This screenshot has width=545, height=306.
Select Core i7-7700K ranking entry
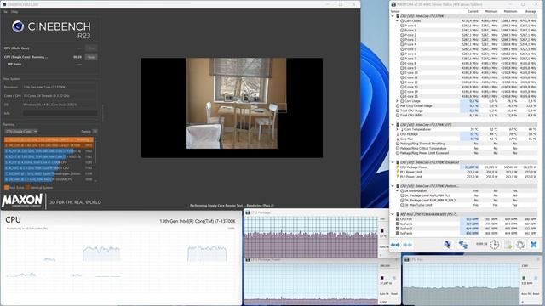[49, 162]
